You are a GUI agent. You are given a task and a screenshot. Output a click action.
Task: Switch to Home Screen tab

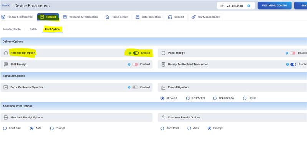tap(117, 17)
